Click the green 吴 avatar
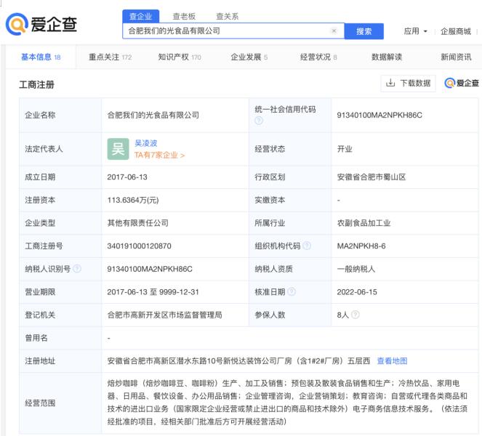 point(118,148)
